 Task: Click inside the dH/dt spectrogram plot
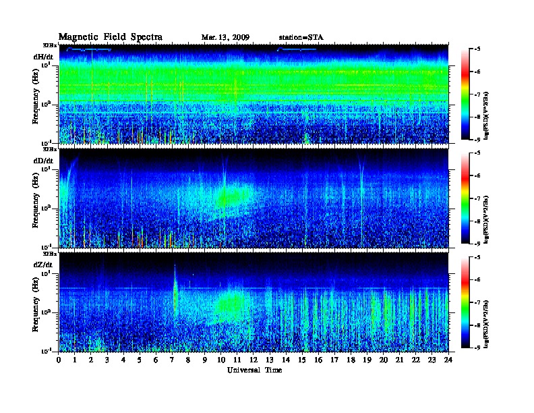tap(254, 94)
